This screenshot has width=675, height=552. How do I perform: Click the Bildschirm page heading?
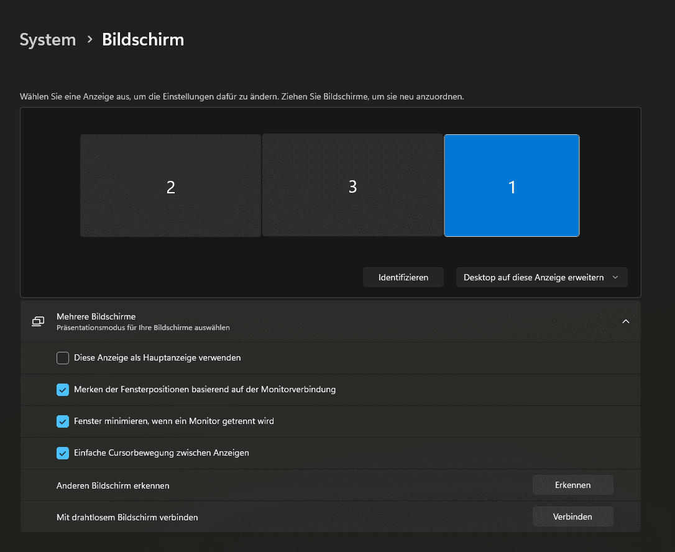[143, 40]
